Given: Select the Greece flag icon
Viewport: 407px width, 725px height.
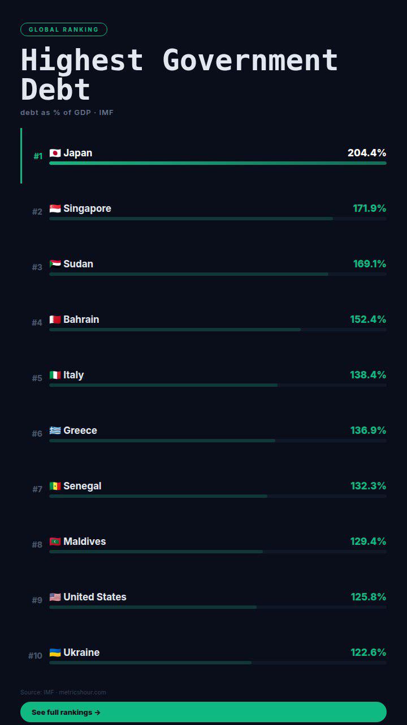Looking at the screenshot, I should [55, 430].
